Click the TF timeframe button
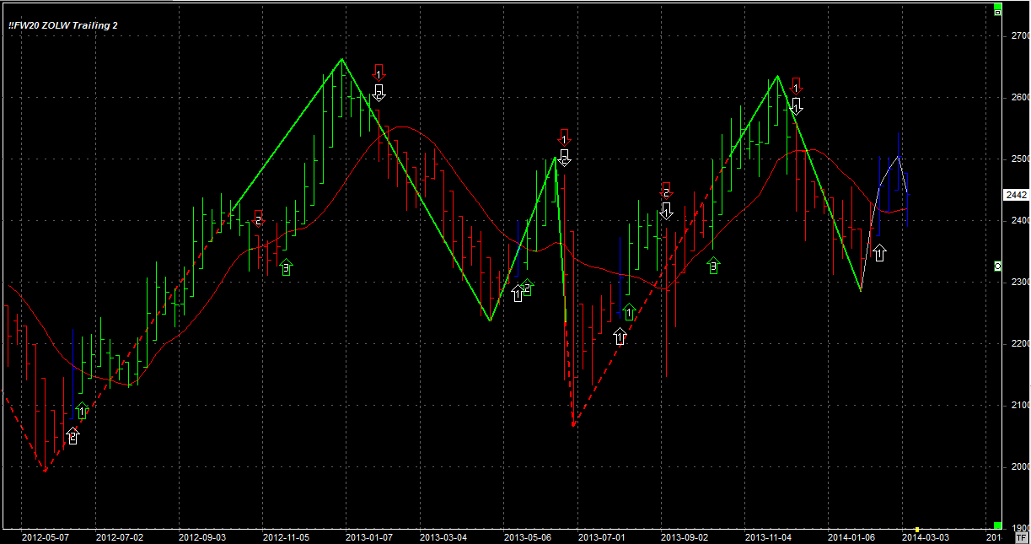This screenshot has width=1031, height=544. 1021,536
